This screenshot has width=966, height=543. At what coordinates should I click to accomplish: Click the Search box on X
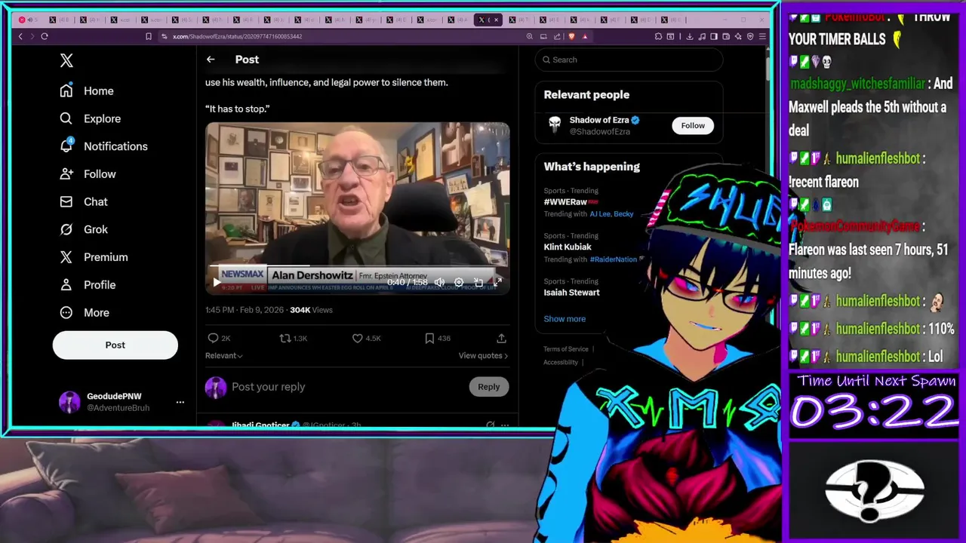coord(629,60)
